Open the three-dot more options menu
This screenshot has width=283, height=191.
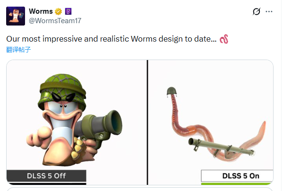[269, 11]
